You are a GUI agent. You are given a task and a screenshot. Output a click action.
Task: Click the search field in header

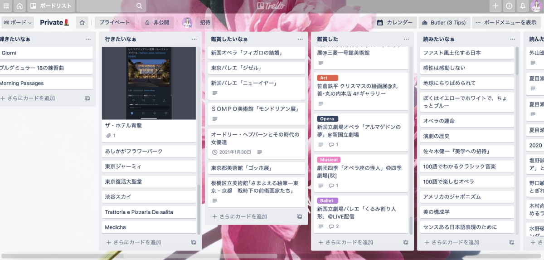click(111, 6)
